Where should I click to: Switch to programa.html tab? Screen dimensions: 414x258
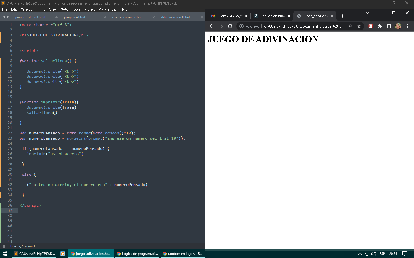(74, 17)
